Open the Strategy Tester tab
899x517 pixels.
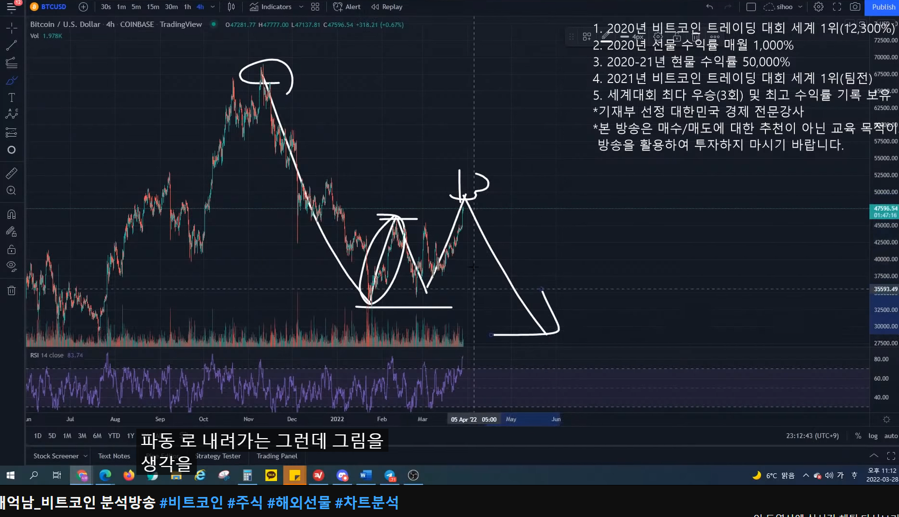[218, 456]
